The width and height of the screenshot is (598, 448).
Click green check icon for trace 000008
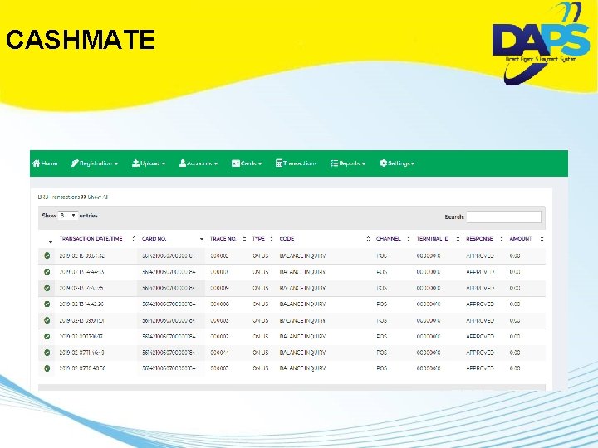tap(47, 304)
